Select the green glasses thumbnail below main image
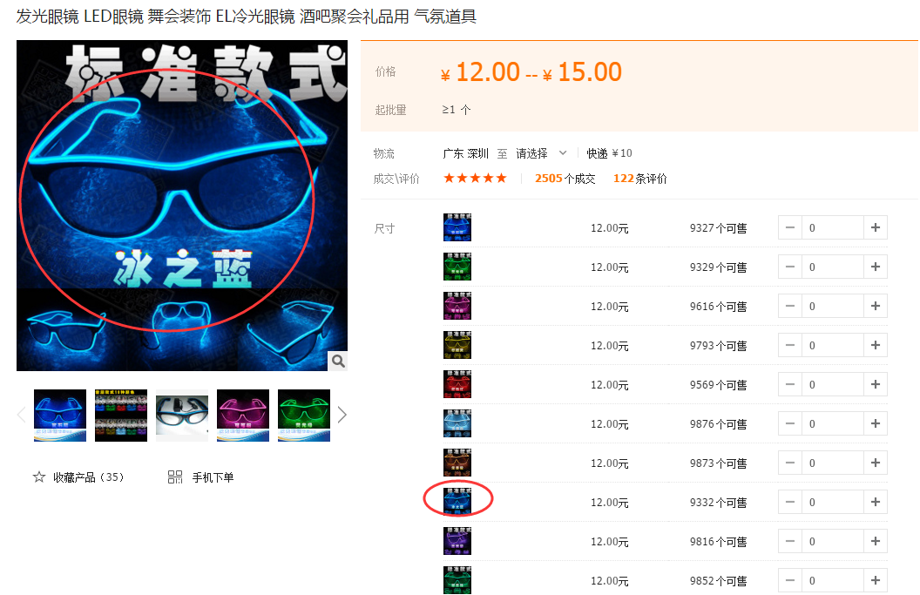920x595 pixels. coord(304,415)
